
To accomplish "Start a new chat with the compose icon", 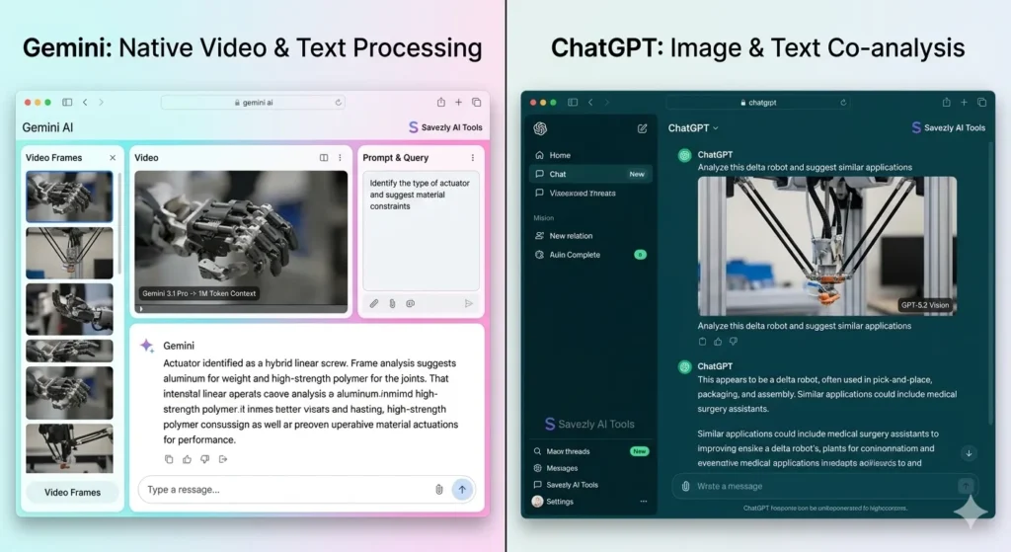I will (x=642, y=128).
